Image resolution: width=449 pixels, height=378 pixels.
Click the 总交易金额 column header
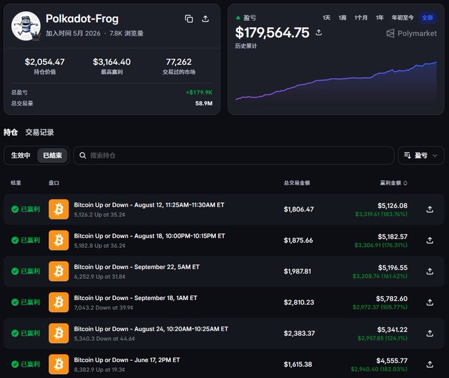pos(297,183)
